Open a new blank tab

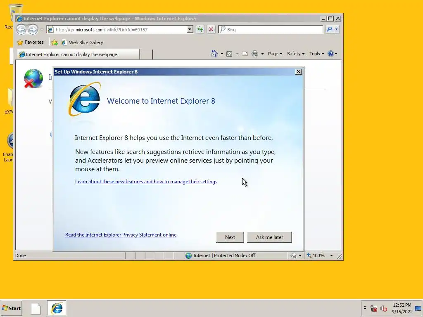point(147,54)
